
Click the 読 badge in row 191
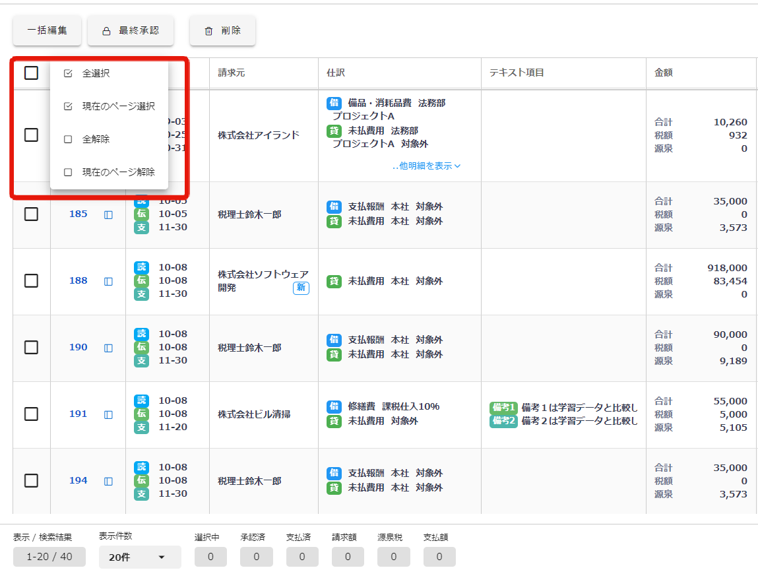(141, 401)
